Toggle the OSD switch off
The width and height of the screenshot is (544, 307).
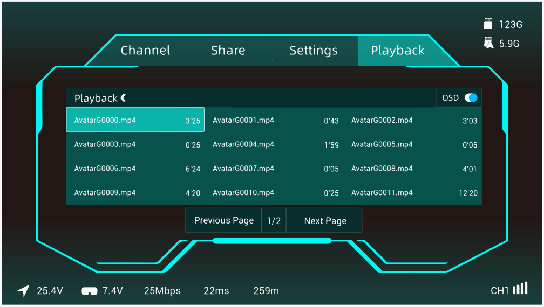[x=471, y=98]
